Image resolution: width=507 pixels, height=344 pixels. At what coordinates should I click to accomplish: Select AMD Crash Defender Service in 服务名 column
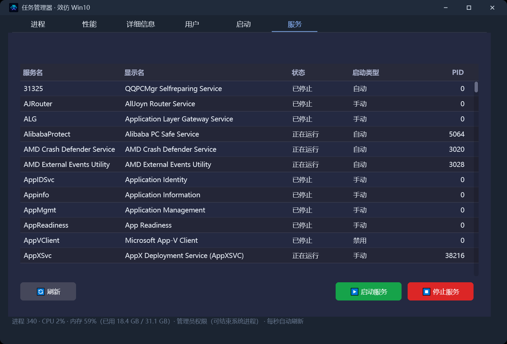(x=69, y=149)
